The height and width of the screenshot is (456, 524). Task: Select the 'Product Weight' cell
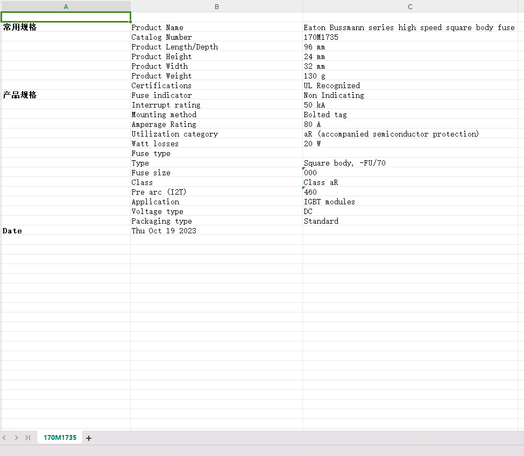click(217, 76)
